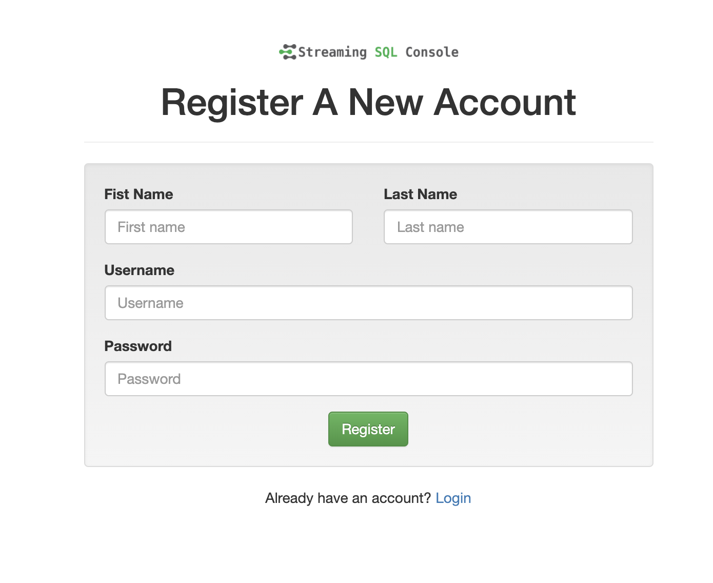Click the green 'SQL' logo text
Image resolution: width=713 pixels, height=583 pixels.
point(386,52)
